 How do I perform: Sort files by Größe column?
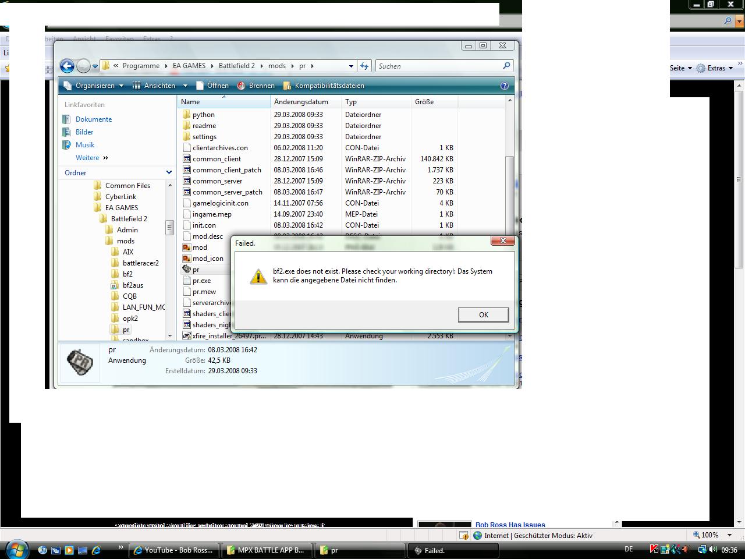[x=435, y=102]
